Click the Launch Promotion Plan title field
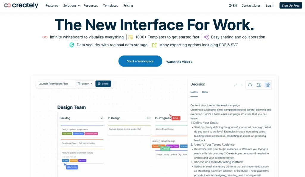 [x=53, y=84]
